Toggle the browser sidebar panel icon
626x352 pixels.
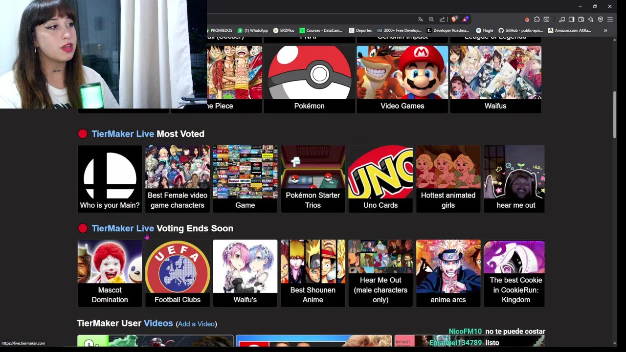point(571,20)
